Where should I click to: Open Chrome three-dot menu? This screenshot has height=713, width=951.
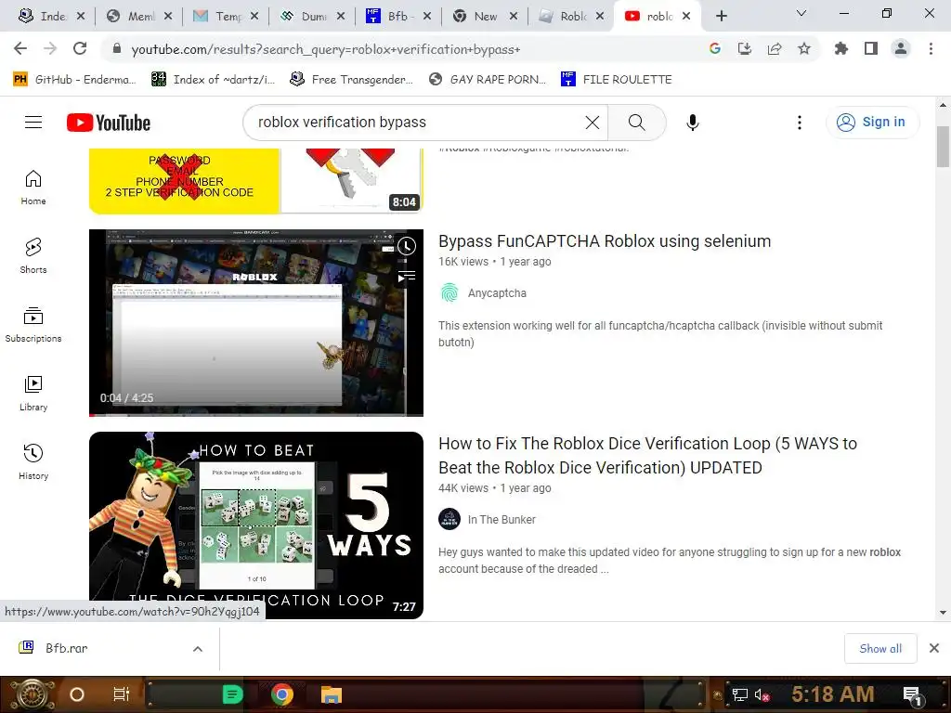931,49
